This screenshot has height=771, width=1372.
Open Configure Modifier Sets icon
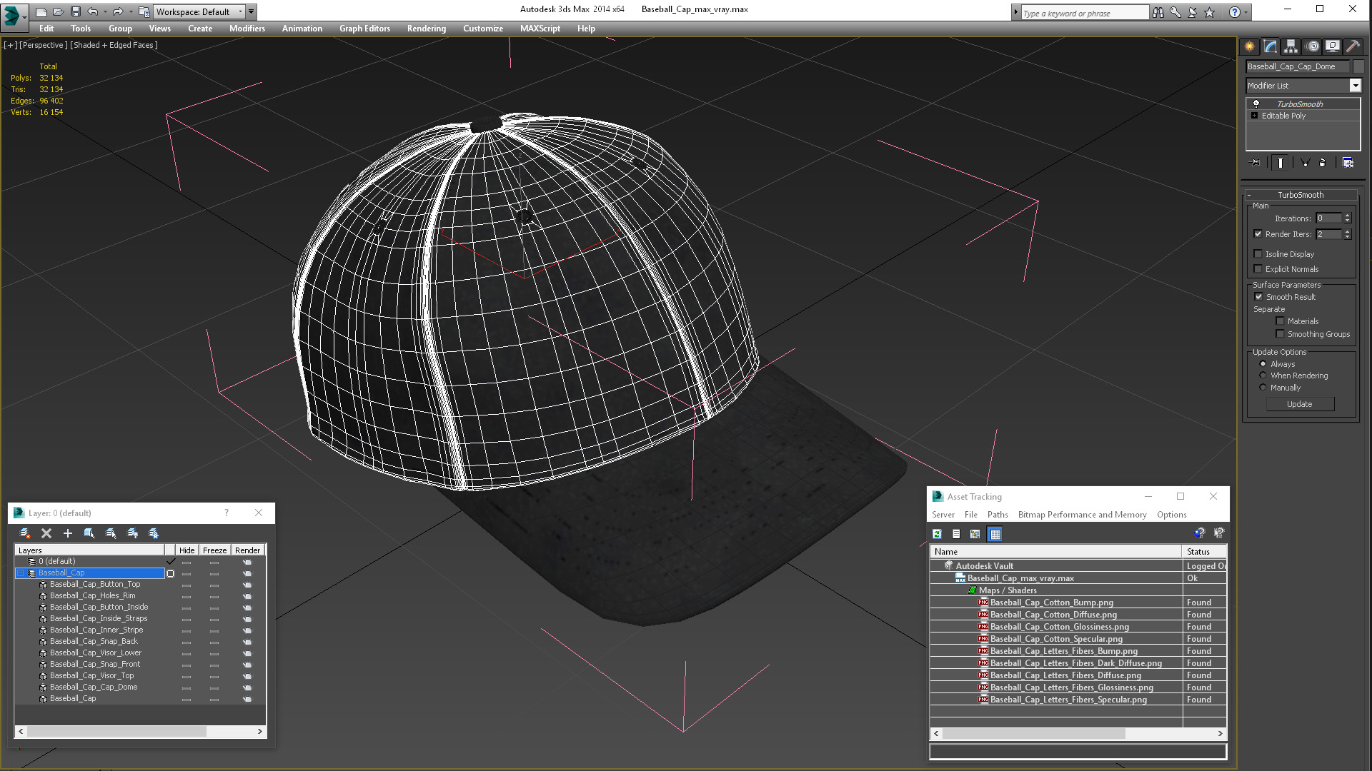pyautogui.click(x=1348, y=163)
